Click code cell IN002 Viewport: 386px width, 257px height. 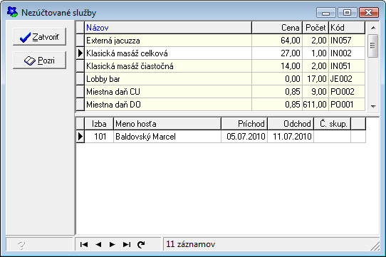pyautogui.click(x=347, y=53)
